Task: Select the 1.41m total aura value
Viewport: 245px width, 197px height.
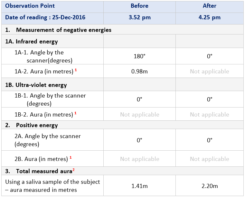Action: pos(139,186)
